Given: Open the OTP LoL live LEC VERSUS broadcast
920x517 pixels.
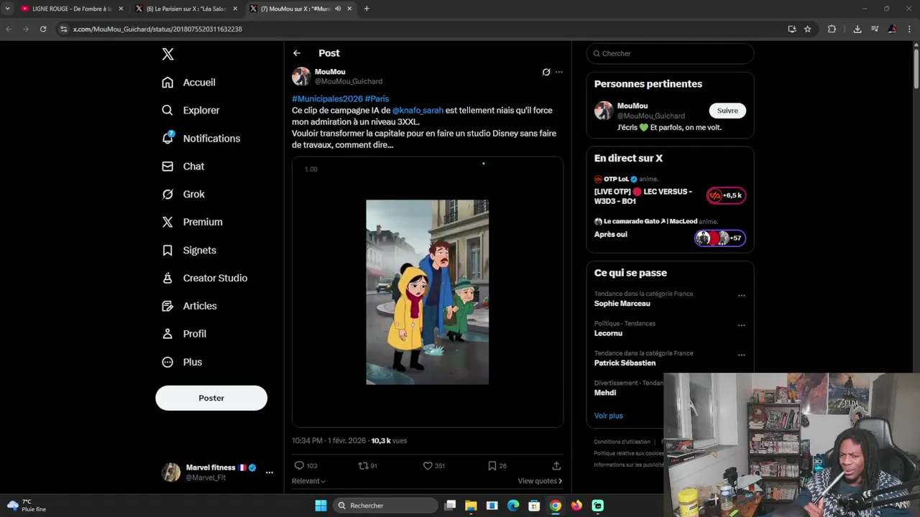Looking at the screenshot, I should (670, 190).
